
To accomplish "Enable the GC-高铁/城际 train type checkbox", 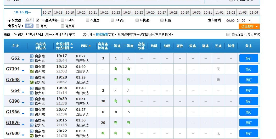I will 37,20.
